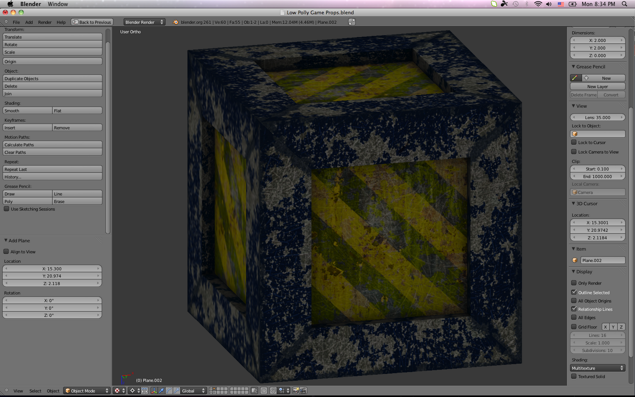
Task: Click the Plane.002 name field
Action: (x=603, y=260)
